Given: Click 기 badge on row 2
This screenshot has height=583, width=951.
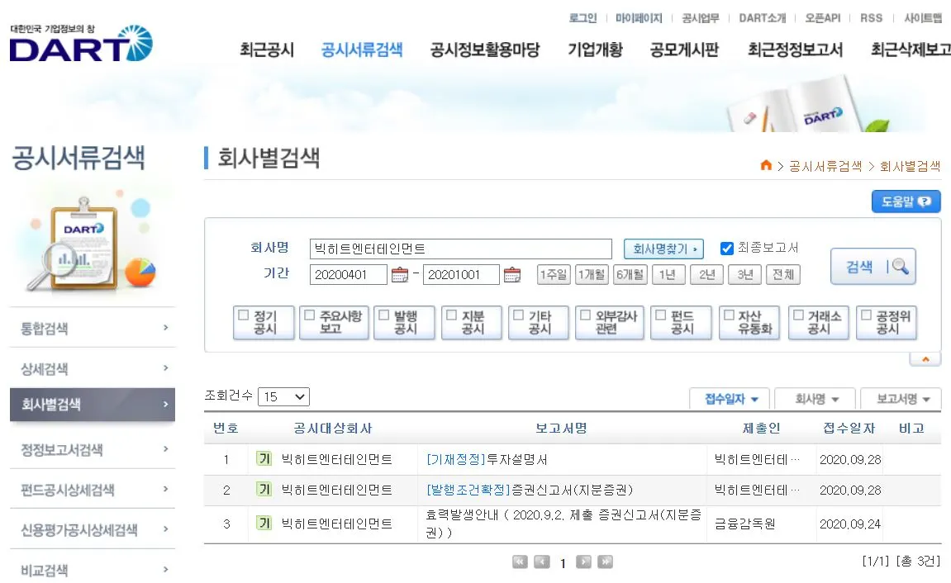Looking at the screenshot, I should pyautogui.click(x=264, y=489).
